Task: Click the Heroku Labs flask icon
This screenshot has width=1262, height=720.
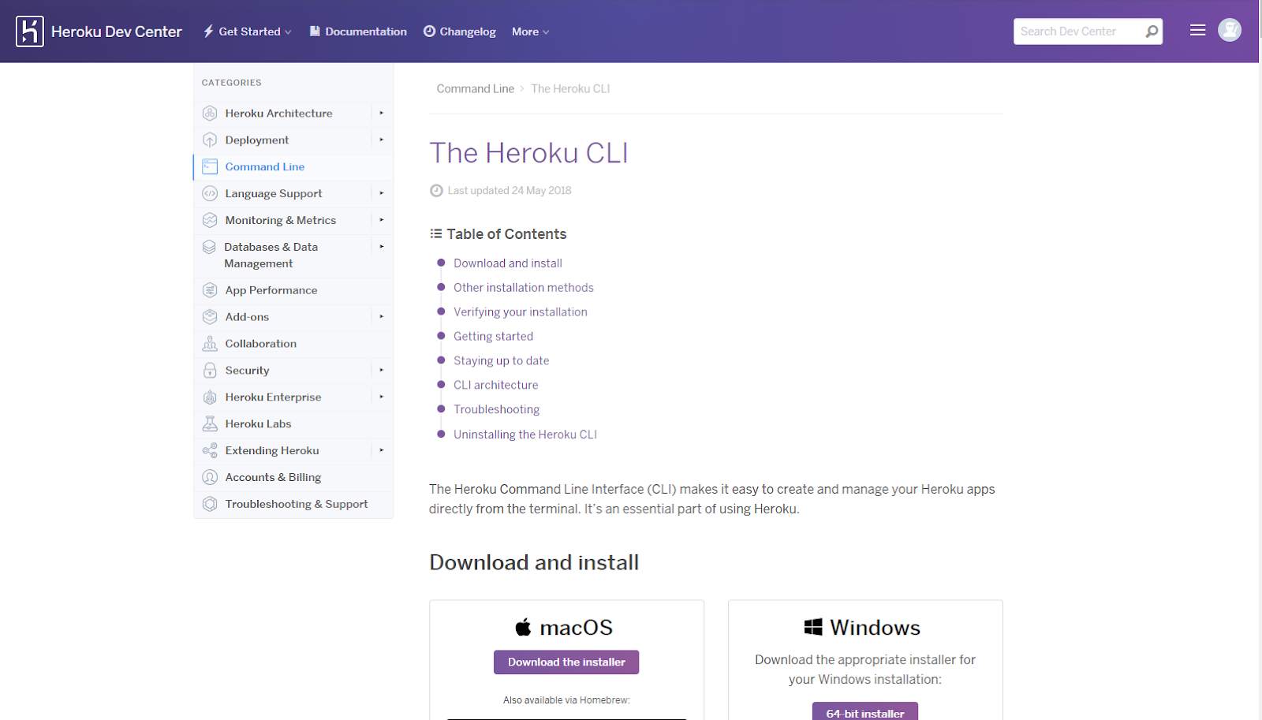Action: pyautogui.click(x=210, y=423)
